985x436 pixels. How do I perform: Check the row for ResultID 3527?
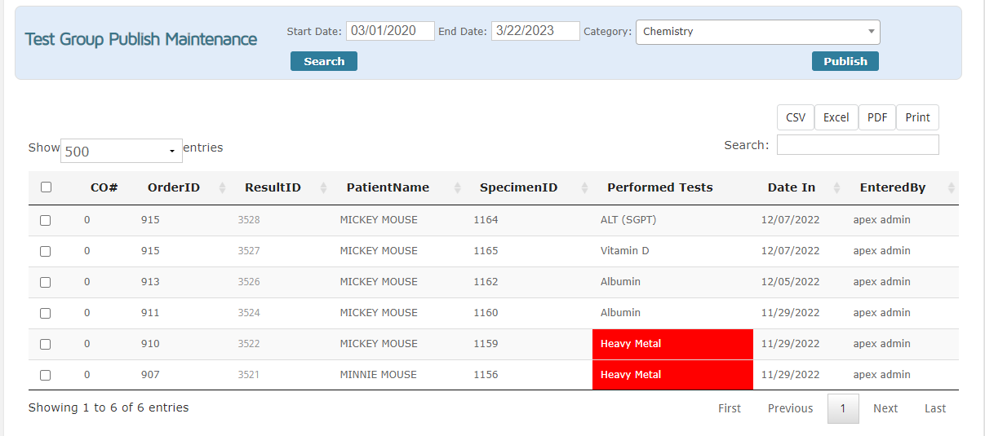(46, 251)
